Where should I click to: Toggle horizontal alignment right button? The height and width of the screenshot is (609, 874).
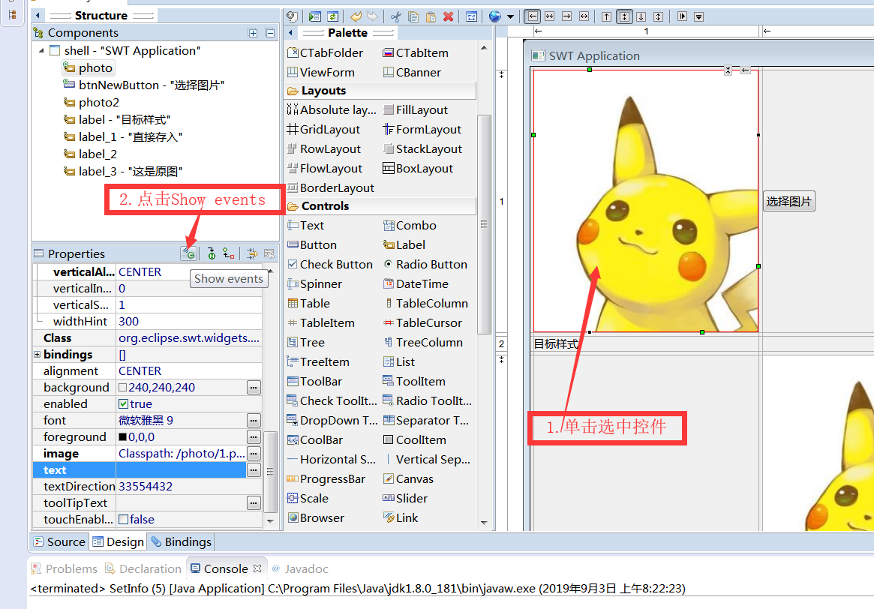[567, 16]
